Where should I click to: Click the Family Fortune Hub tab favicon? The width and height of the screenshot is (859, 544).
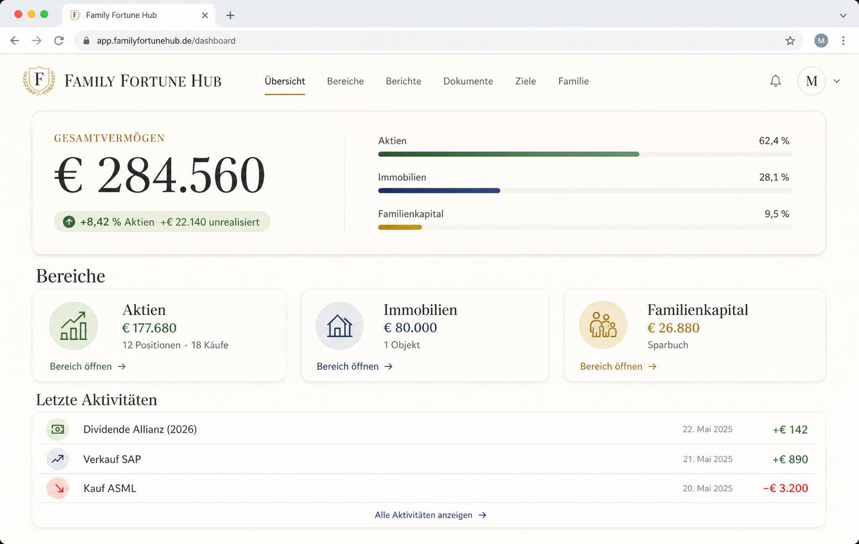(x=75, y=16)
